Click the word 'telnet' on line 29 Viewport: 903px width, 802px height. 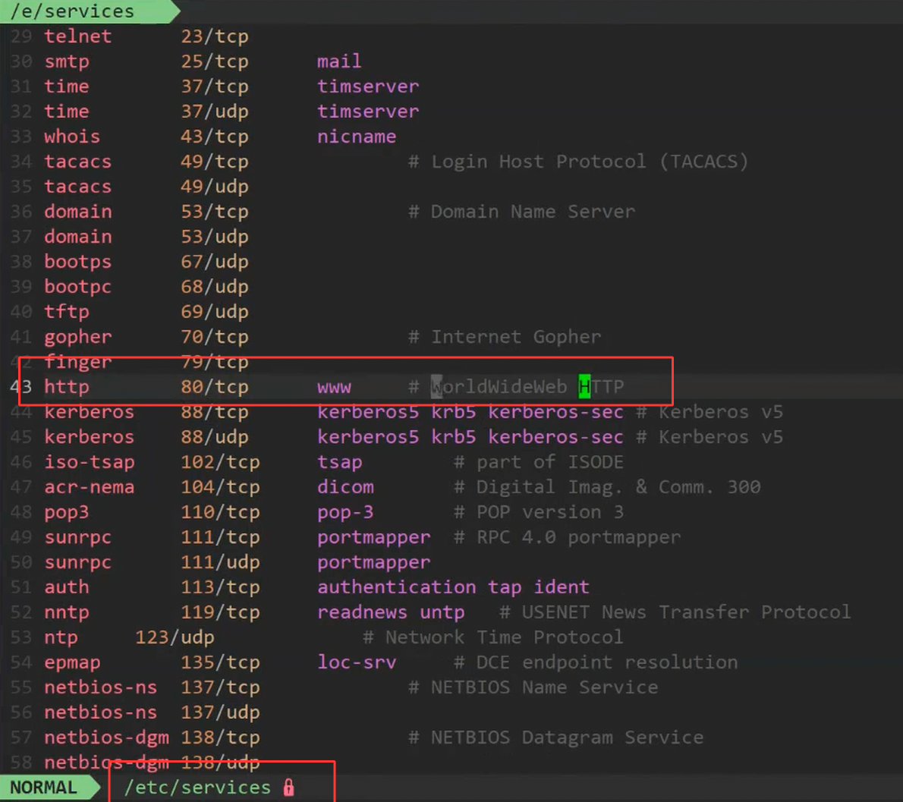tap(77, 36)
